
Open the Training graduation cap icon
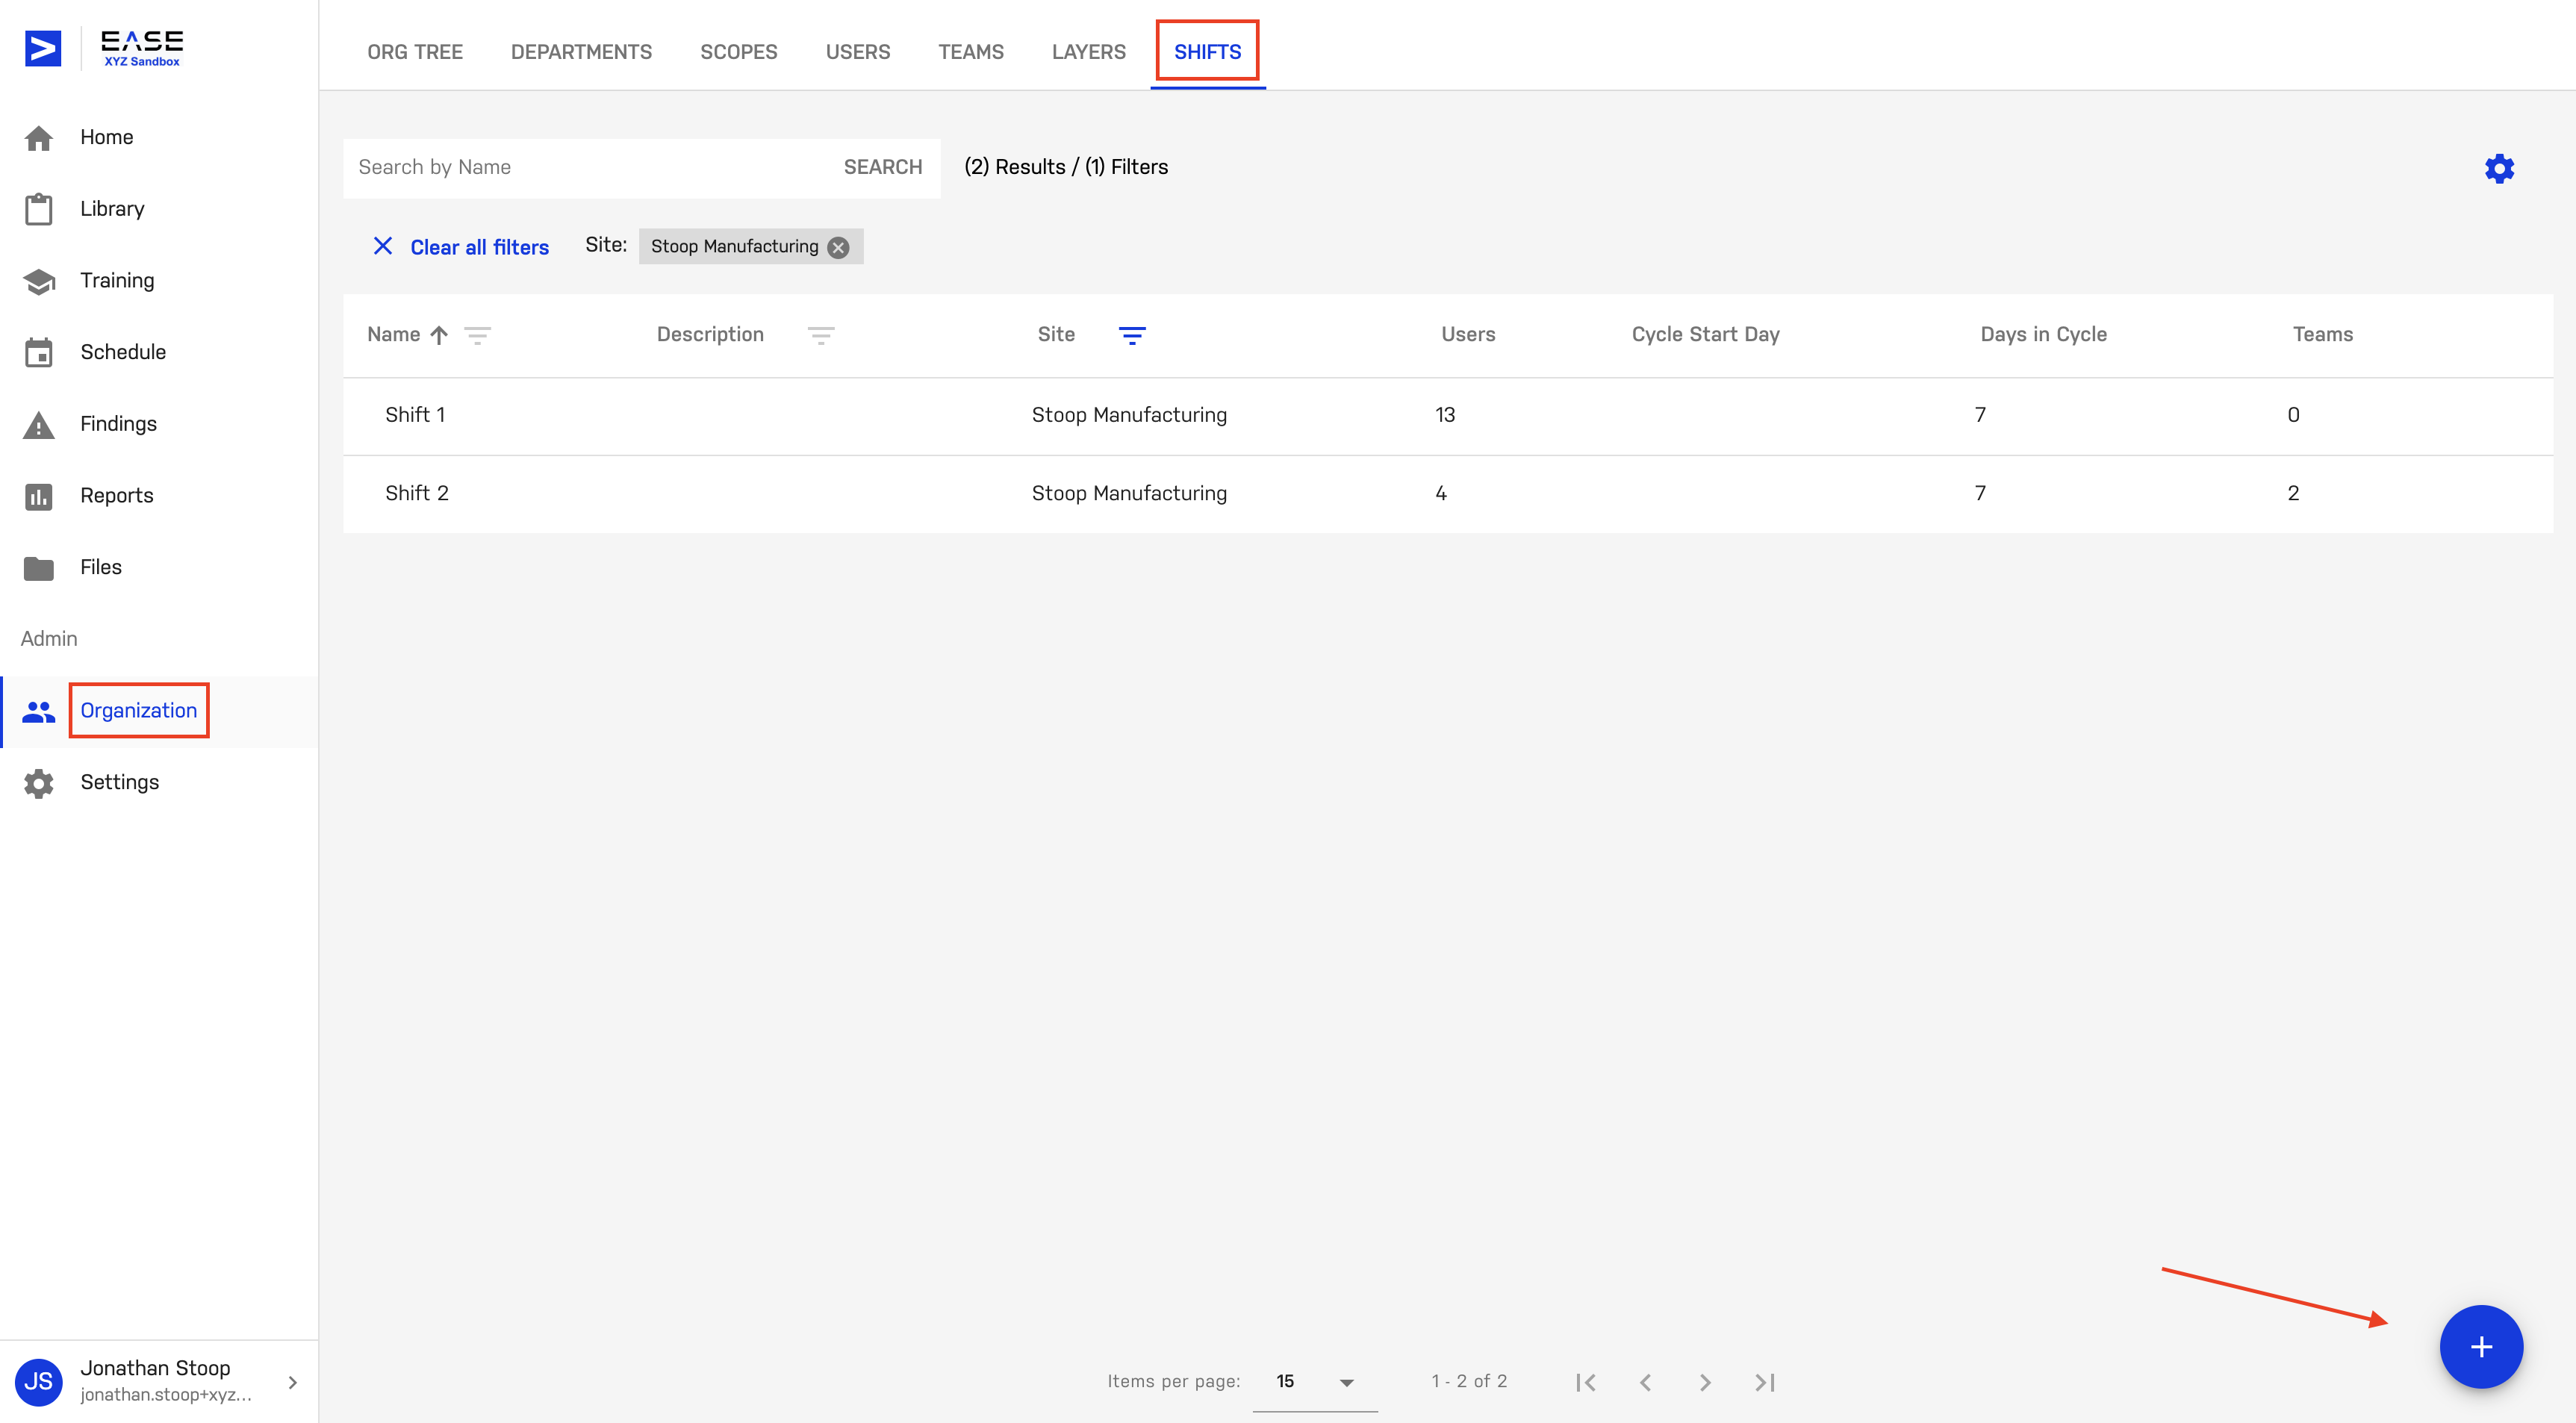[x=39, y=282]
